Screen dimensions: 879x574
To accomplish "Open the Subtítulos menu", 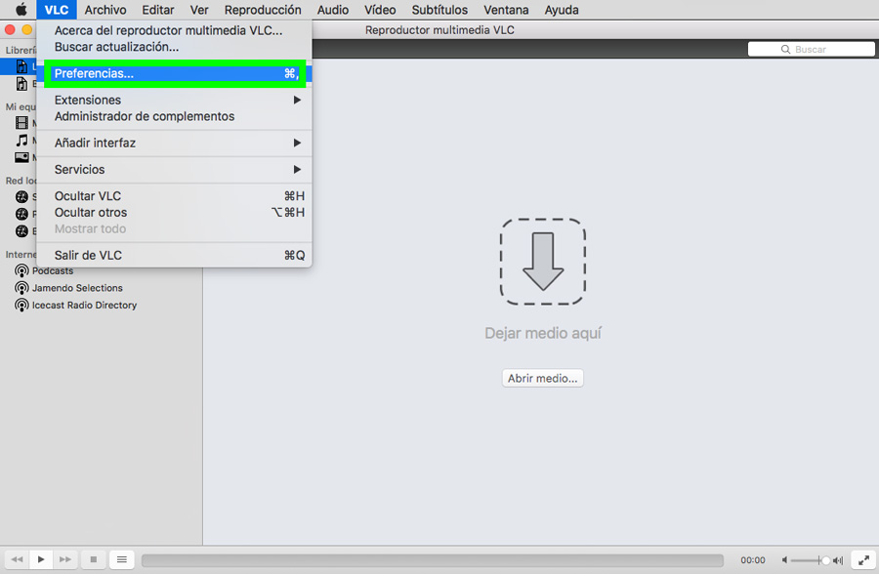I will click(439, 10).
